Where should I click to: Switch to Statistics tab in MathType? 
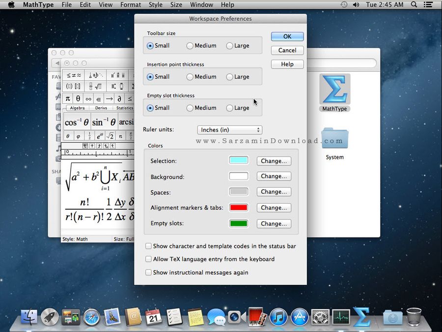click(124, 108)
